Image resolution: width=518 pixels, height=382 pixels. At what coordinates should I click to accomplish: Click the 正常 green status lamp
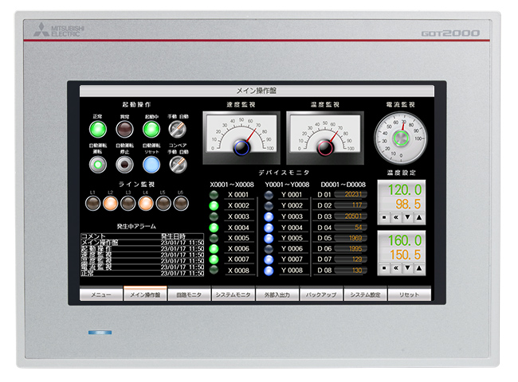[x=98, y=130]
